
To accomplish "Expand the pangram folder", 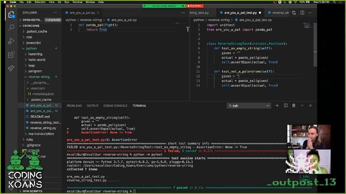I will click(35, 71).
